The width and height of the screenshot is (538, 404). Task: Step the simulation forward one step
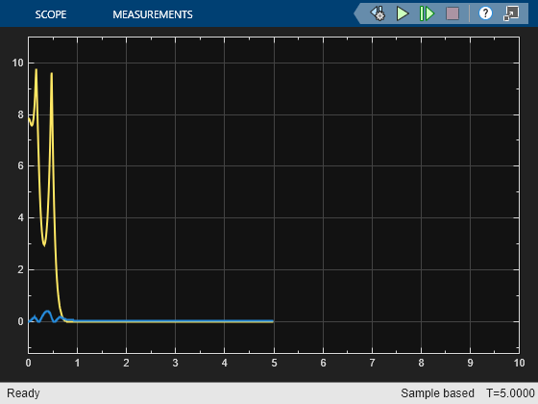click(x=427, y=13)
